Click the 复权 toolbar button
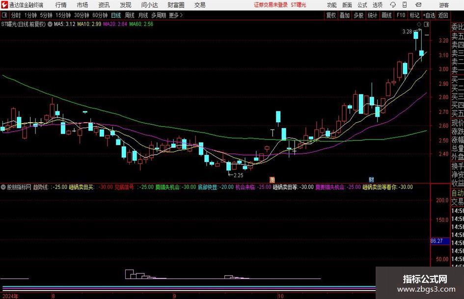This screenshot has height=299, width=464. [x=331, y=15]
